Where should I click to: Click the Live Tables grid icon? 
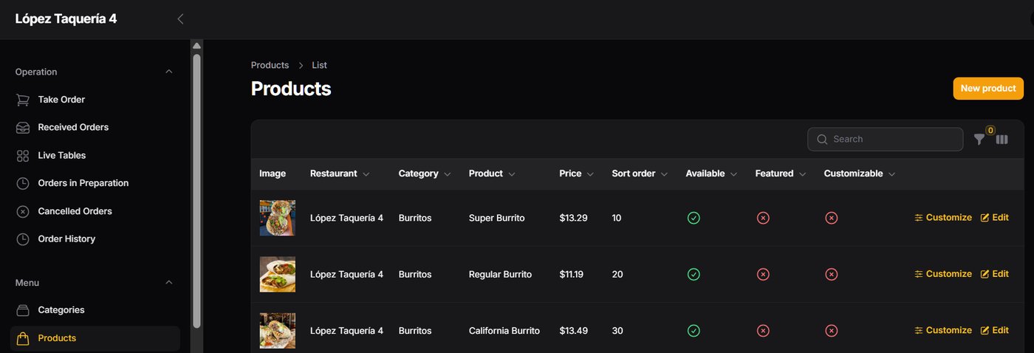tap(23, 156)
